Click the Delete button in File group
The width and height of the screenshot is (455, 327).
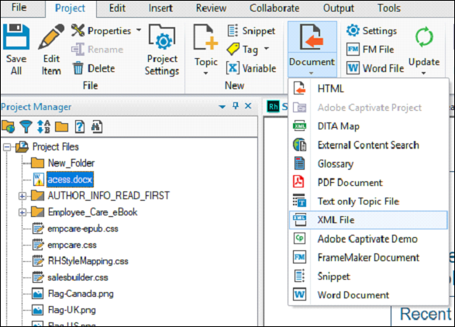pos(94,68)
